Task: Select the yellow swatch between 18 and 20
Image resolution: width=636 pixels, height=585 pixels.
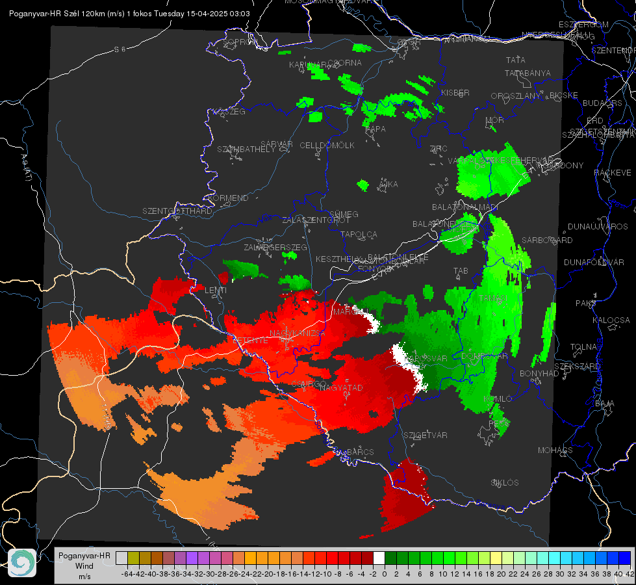Action: point(496,558)
